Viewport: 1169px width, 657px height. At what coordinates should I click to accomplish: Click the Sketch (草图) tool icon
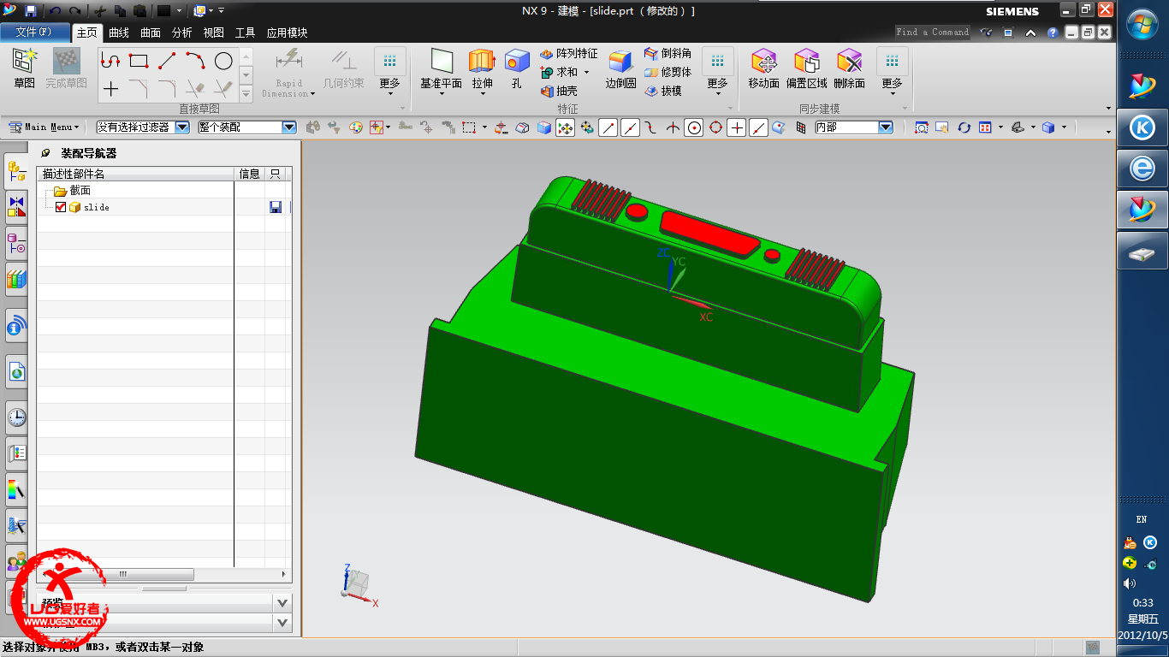point(24,61)
